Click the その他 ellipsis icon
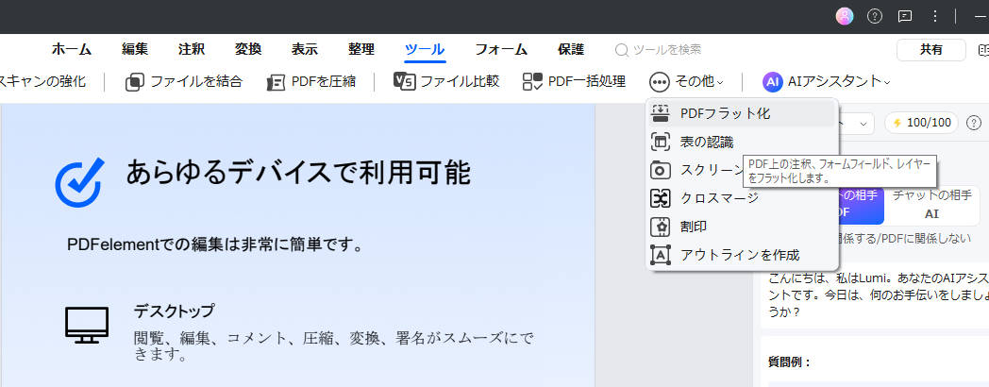Image resolution: width=989 pixels, height=387 pixels. (x=659, y=82)
